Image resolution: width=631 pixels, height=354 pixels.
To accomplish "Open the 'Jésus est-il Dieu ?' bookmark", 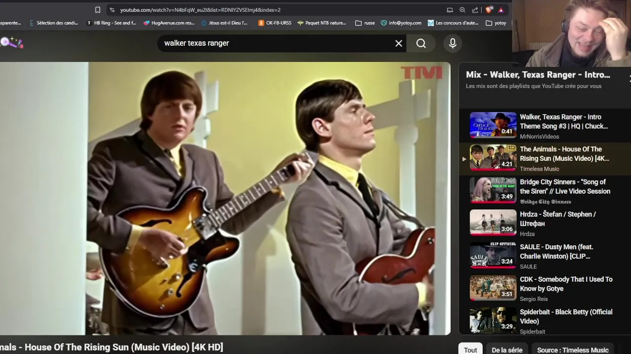I will 224,23.
